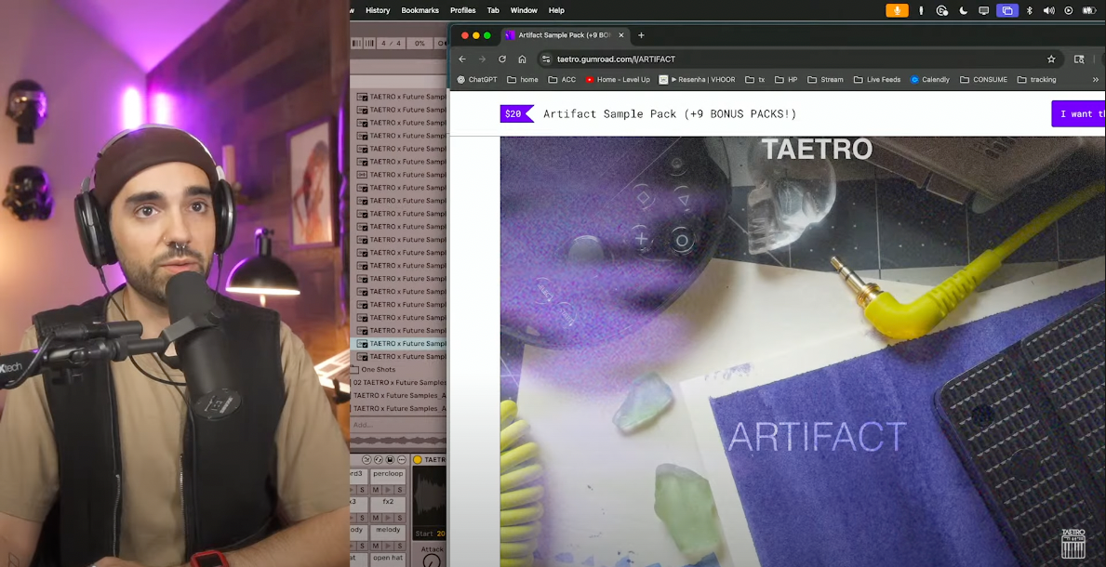Open the Bluetooth menu bar icon
The width and height of the screenshot is (1106, 567).
pyautogui.click(x=1029, y=10)
